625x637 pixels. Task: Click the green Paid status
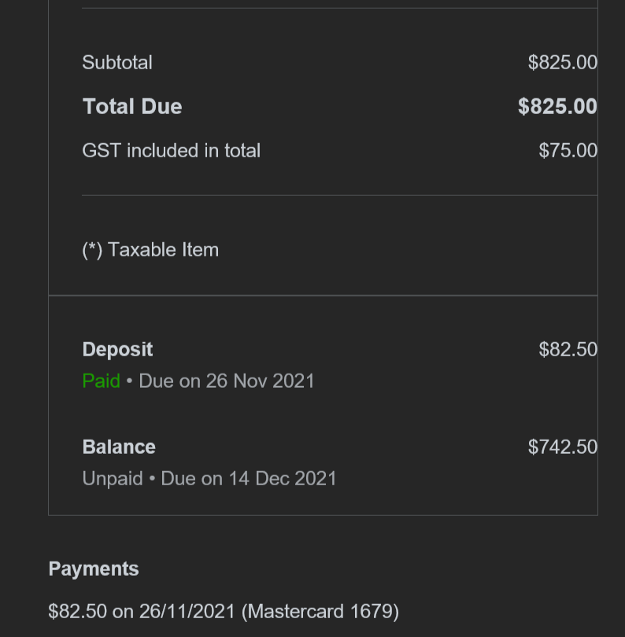click(x=101, y=381)
